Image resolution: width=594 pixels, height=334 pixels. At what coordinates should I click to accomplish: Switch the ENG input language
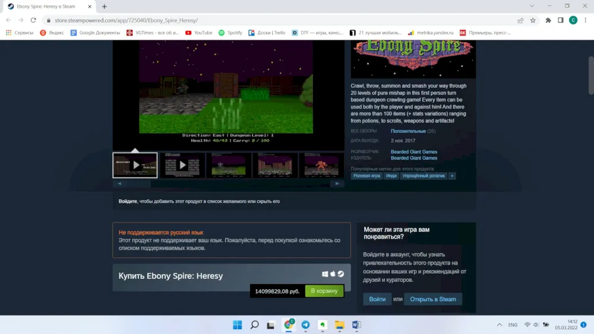[513, 325]
